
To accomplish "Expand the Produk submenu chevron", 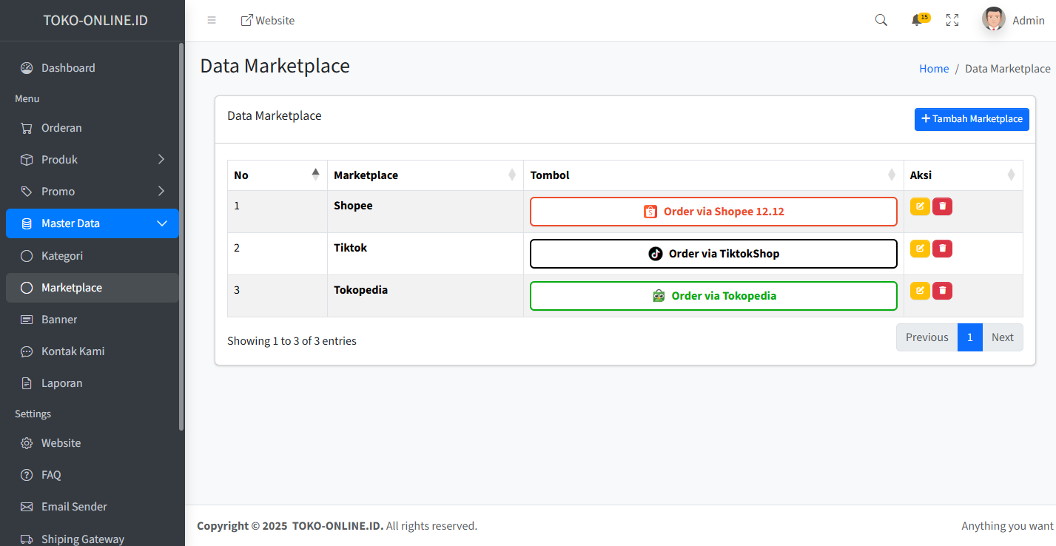I will point(161,159).
